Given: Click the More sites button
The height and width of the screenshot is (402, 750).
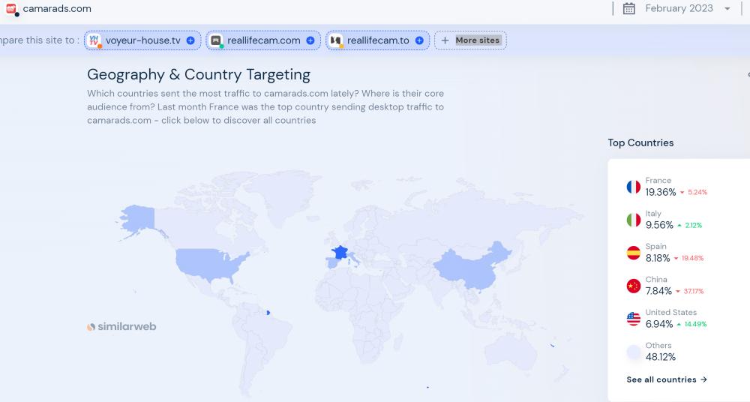Looking at the screenshot, I should click(x=470, y=40).
